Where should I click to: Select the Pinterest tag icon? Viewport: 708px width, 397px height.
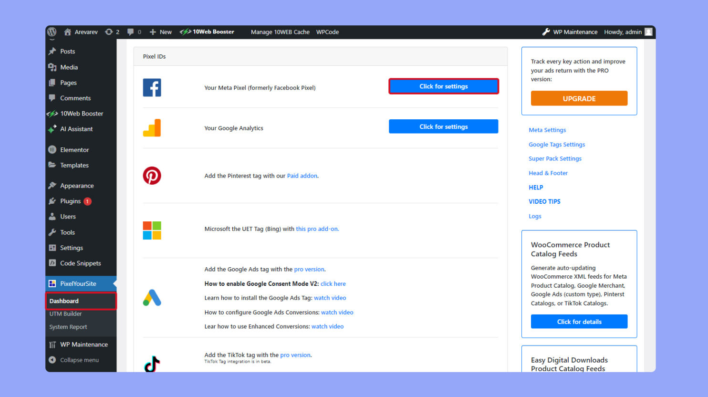coord(152,175)
